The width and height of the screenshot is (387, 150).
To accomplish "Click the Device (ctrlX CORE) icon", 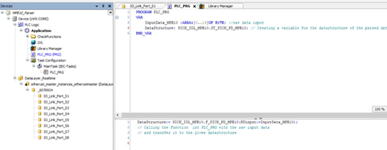I will tap(15, 19).
